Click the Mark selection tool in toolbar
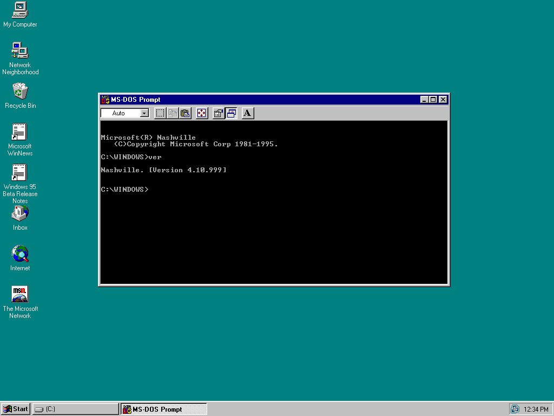Viewport: 554px width, 416px height. [x=160, y=113]
